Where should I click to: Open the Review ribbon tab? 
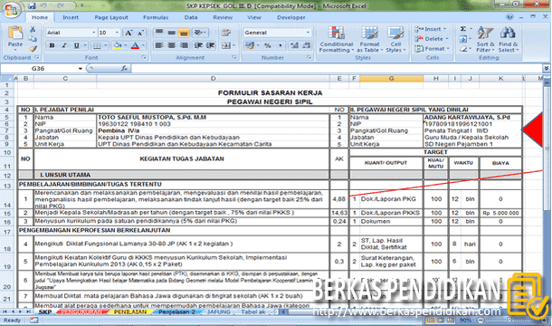(223, 17)
